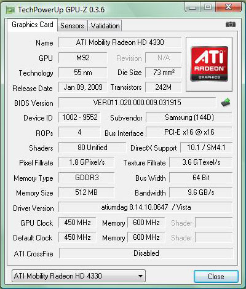This screenshot has height=289, width=246.
Task: Select the Graphics Card tab
Action: tap(32, 25)
